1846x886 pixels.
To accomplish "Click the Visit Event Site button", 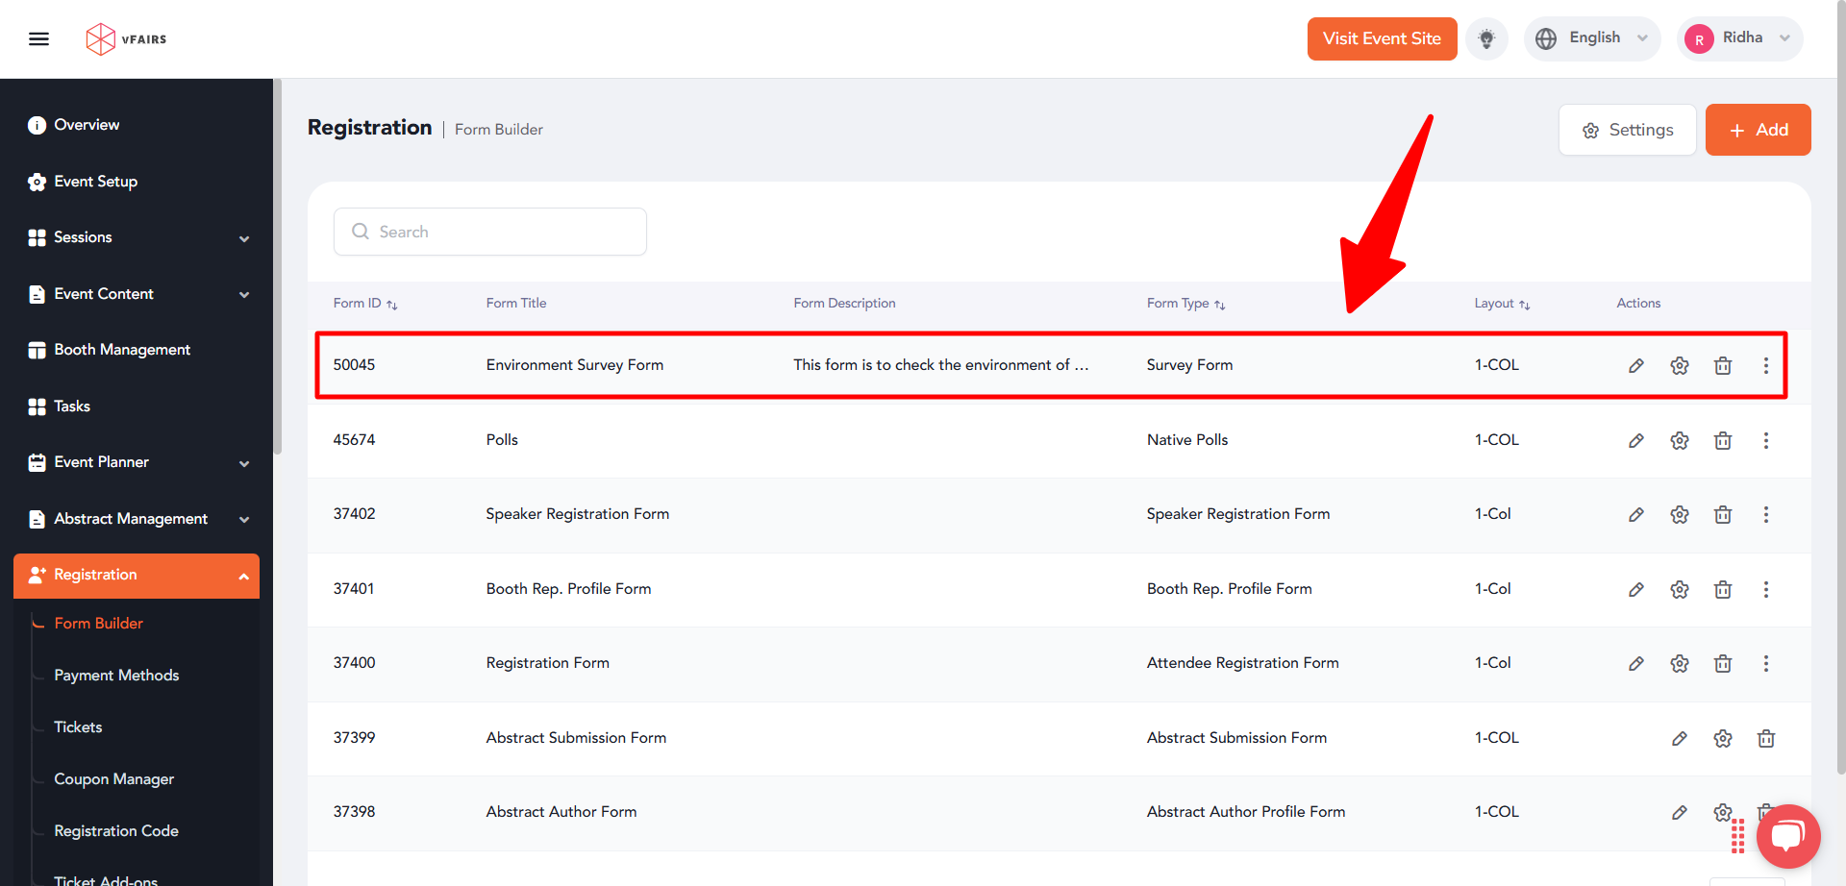I will (x=1382, y=38).
